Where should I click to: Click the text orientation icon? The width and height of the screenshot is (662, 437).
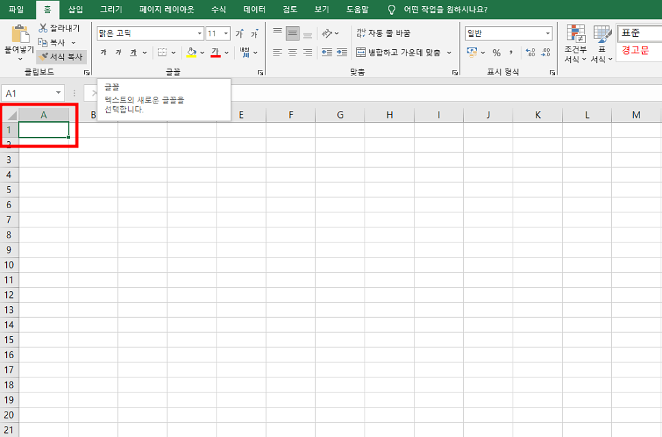(327, 33)
